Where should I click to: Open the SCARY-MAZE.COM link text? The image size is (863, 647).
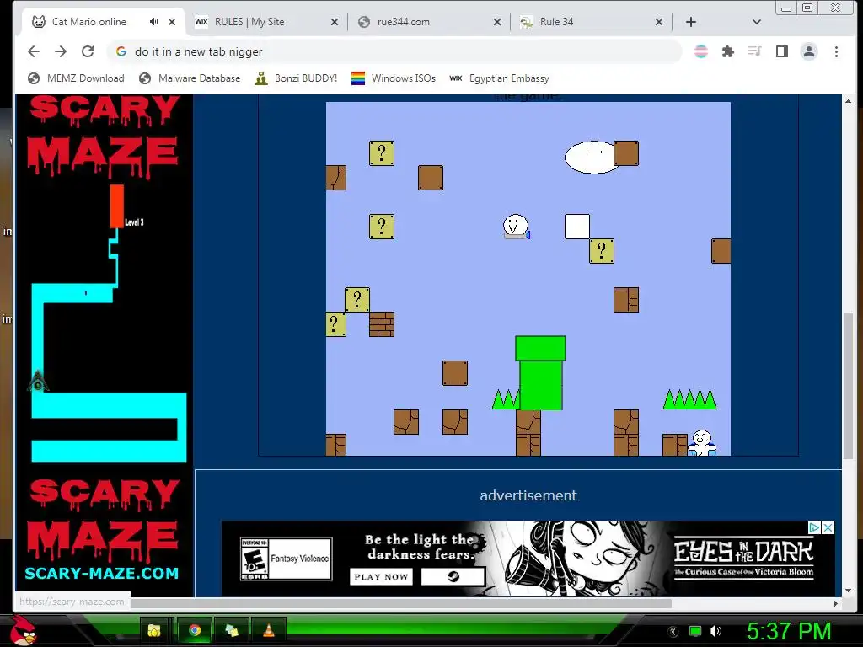click(102, 573)
